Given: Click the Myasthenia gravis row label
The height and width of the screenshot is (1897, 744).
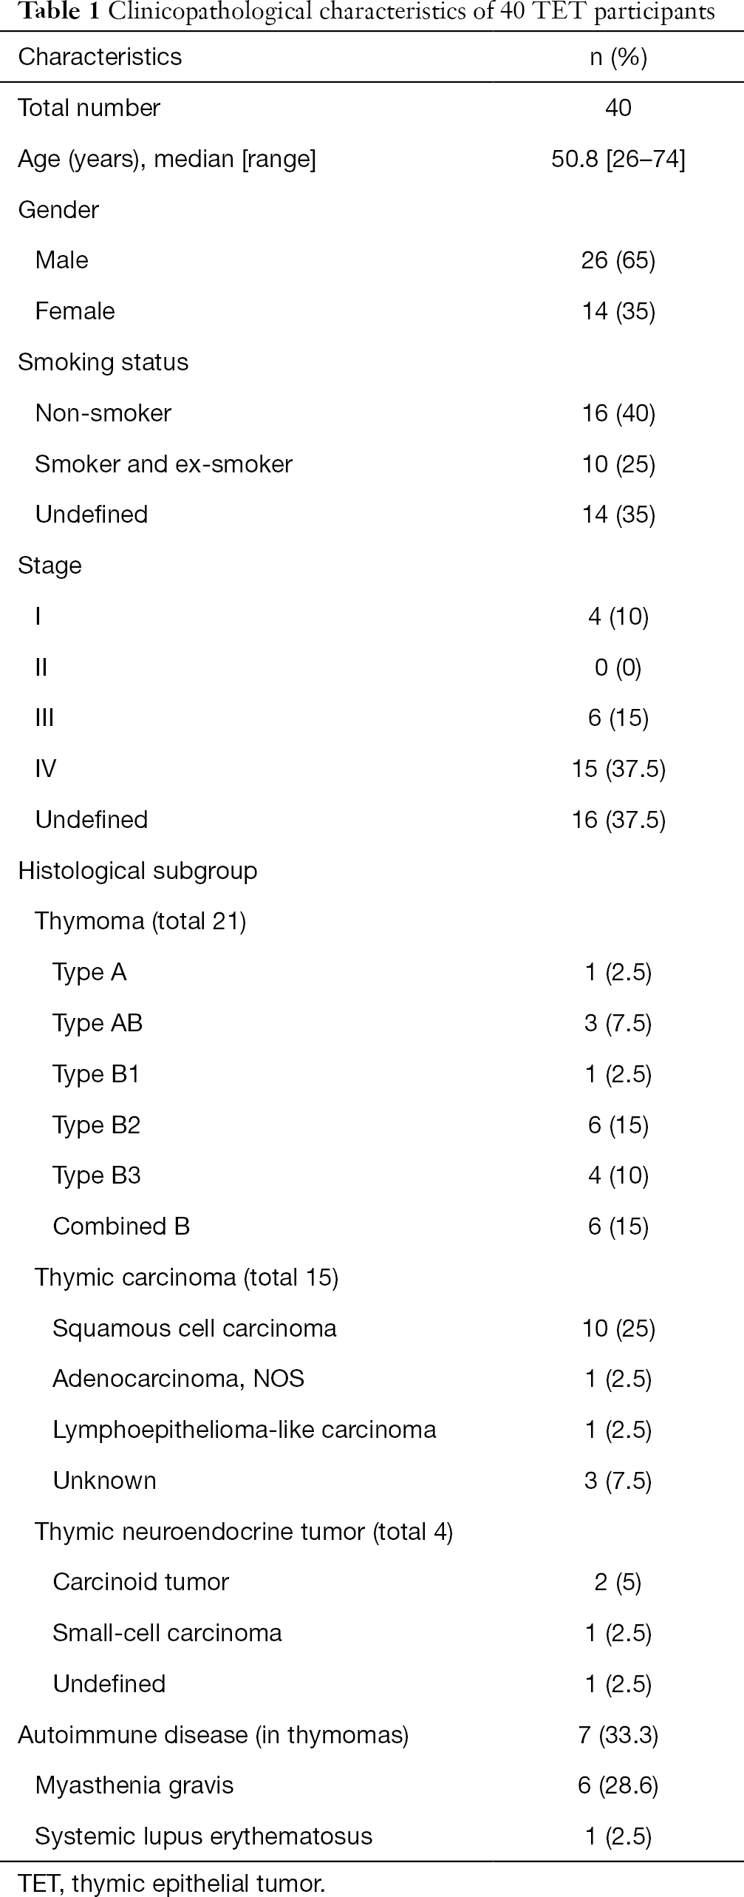Looking at the screenshot, I should [x=134, y=1785].
